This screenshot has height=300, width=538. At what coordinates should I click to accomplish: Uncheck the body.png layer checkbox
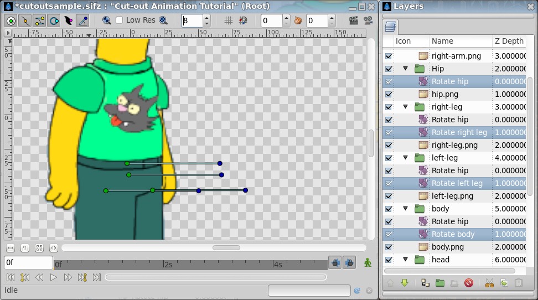point(389,247)
